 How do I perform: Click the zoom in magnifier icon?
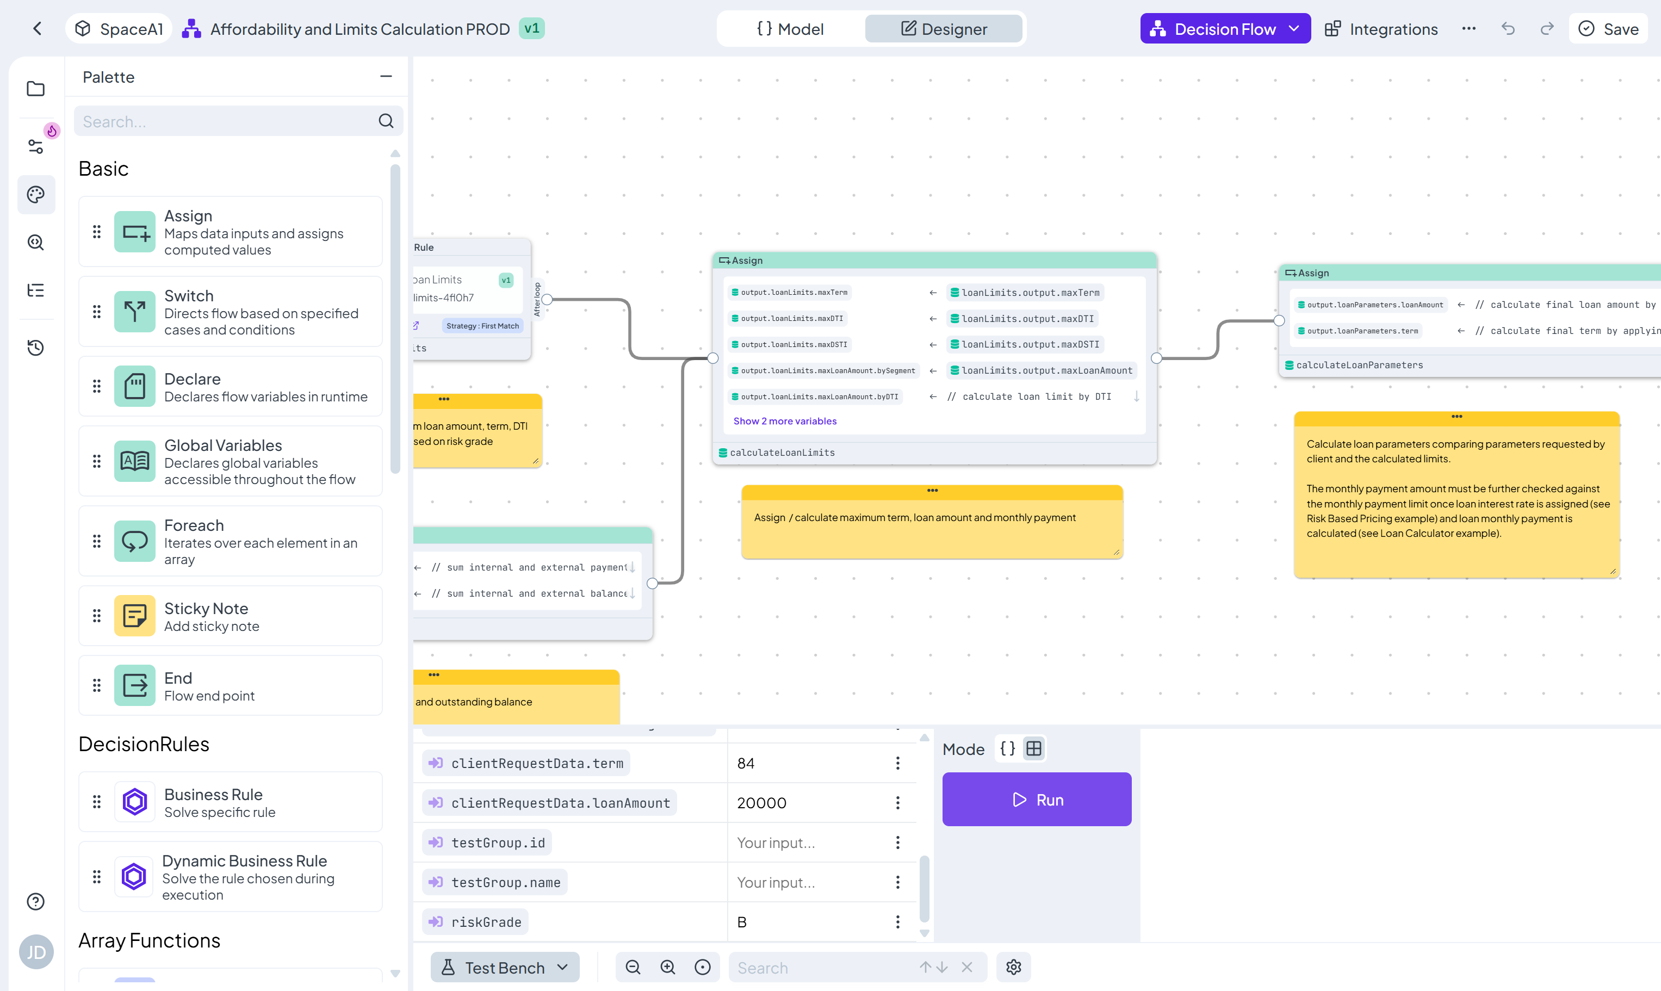coord(667,967)
